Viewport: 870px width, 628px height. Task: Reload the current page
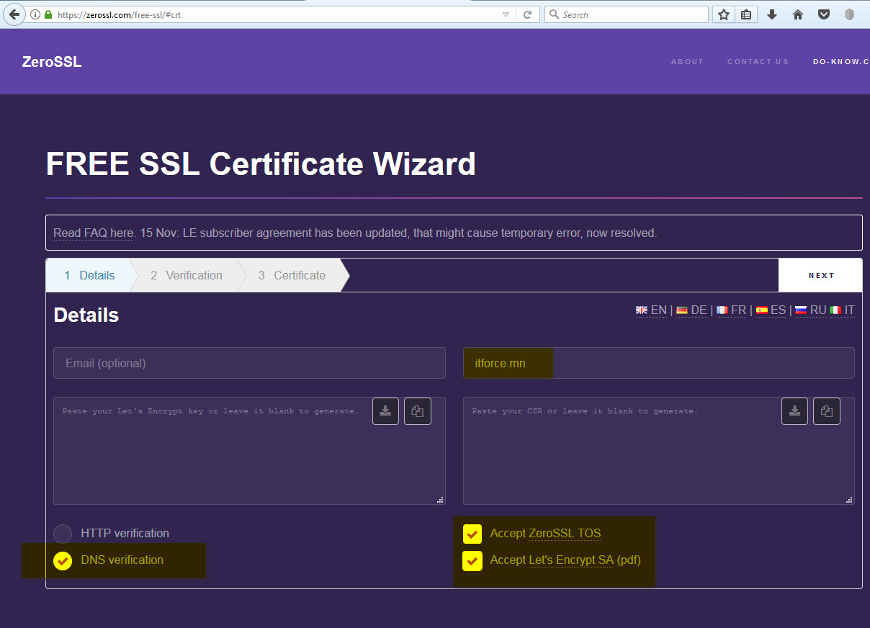pos(528,14)
